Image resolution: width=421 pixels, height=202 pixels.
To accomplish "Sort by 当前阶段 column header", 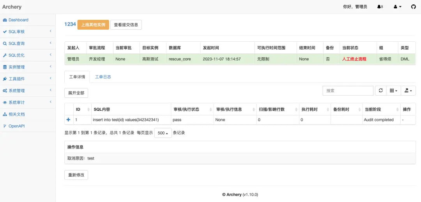I will [x=381, y=109].
